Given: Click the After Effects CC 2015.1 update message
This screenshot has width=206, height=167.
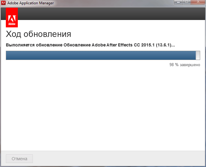Looking at the screenshot, I should pyautogui.click(x=90, y=45).
